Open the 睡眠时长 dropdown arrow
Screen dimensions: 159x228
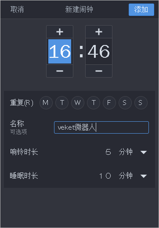[x=144, y=176]
